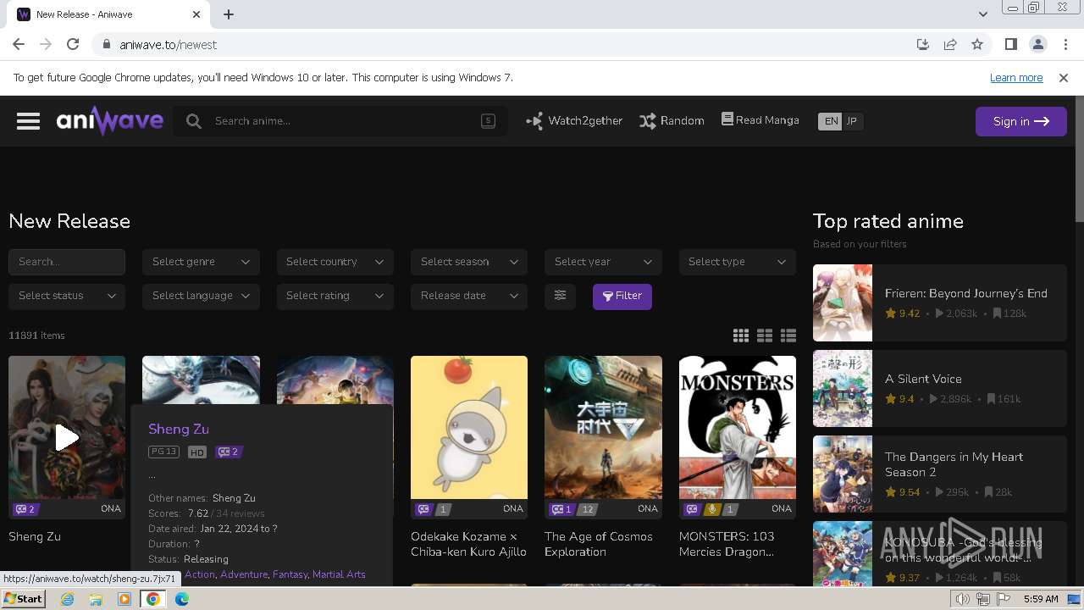Close the New Release - Aniwave tab
The image size is (1084, 610).
[x=196, y=14]
